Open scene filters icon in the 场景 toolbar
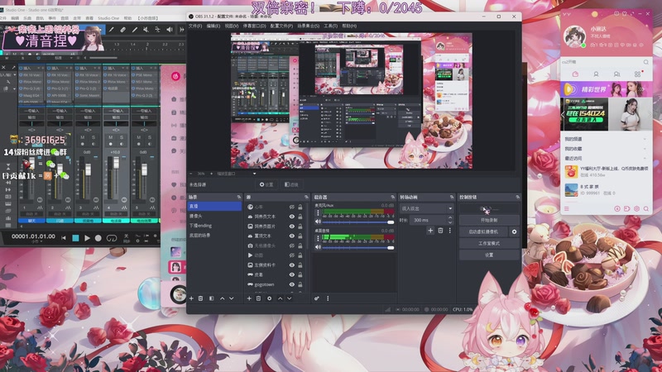 pos(211,298)
